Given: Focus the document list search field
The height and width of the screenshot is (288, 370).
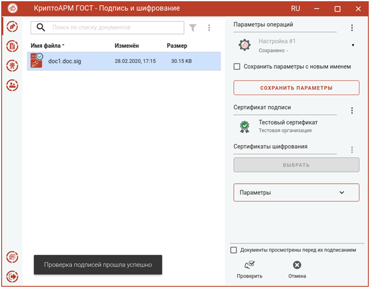Looking at the screenshot, I should tap(107, 27).
